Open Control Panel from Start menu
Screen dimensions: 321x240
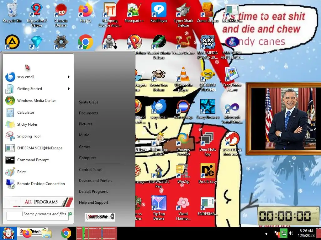90,170
